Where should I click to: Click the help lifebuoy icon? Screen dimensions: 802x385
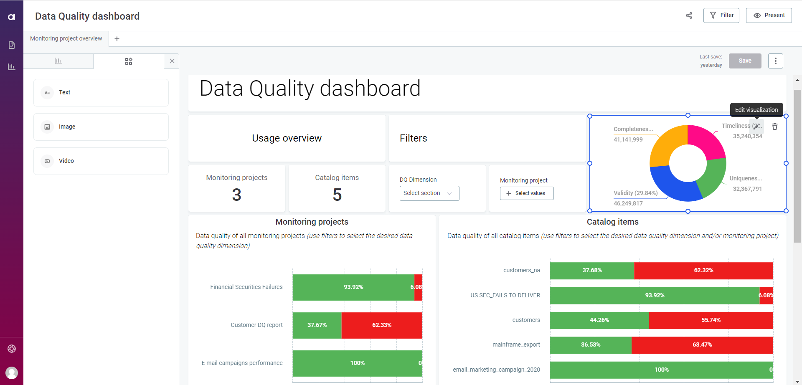pyautogui.click(x=12, y=349)
